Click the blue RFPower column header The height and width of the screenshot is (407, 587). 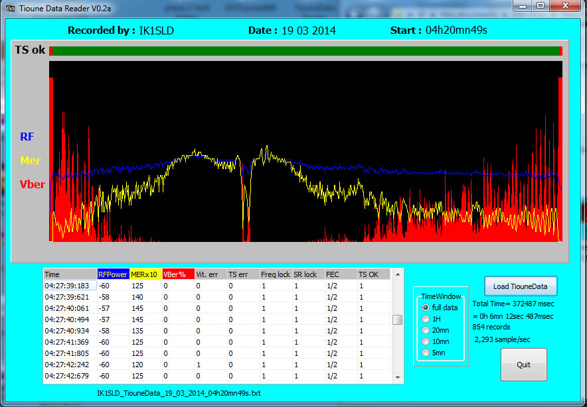coord(113,274)
